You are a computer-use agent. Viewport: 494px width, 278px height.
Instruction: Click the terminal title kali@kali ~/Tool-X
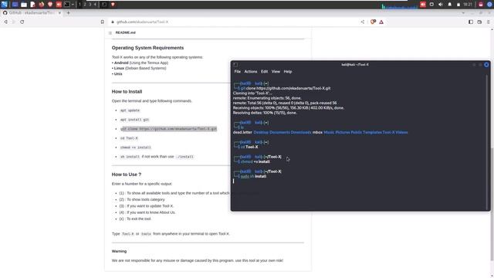point(355,65)
